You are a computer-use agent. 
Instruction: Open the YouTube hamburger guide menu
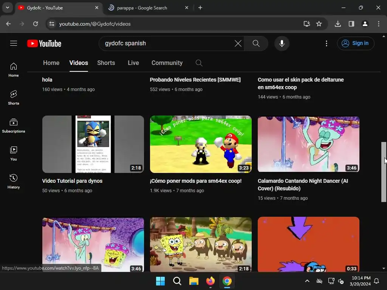point(14,43)
